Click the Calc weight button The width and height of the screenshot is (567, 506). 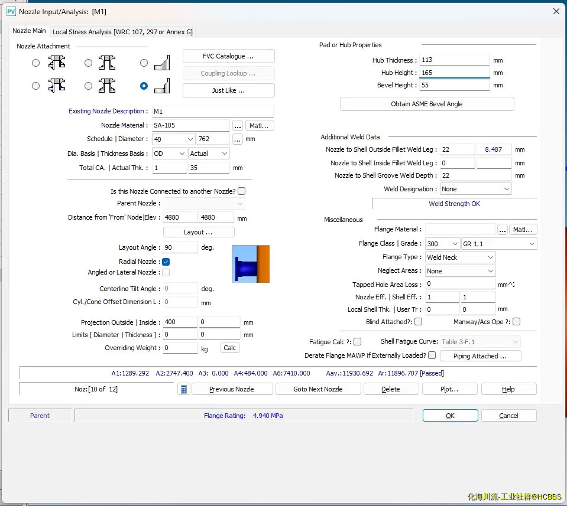pyautogui.click(x=229, y=348)
